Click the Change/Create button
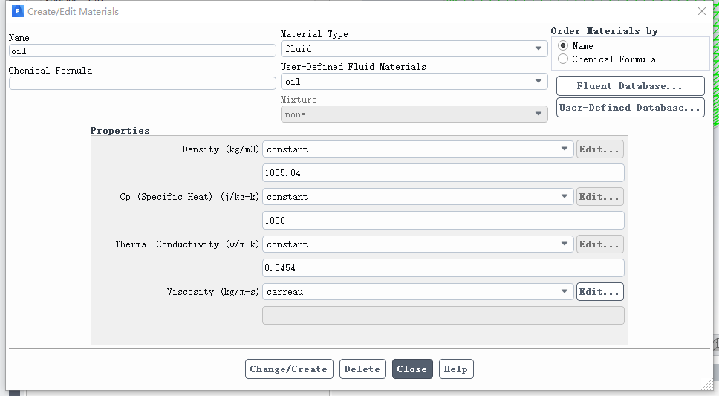 (x=289, y=369)
